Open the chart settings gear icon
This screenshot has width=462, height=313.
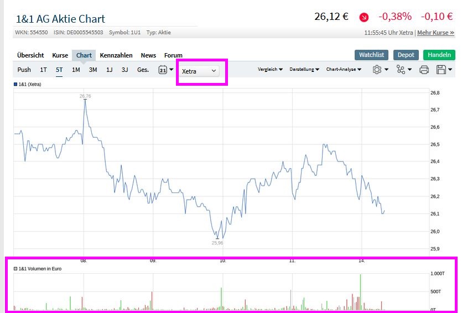[377, 70]
